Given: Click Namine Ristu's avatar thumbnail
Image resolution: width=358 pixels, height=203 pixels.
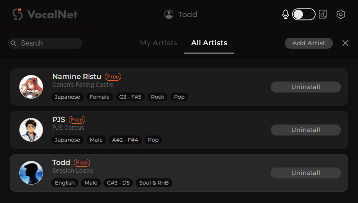Looking at the screenshot, I should (x=31, y=87).
